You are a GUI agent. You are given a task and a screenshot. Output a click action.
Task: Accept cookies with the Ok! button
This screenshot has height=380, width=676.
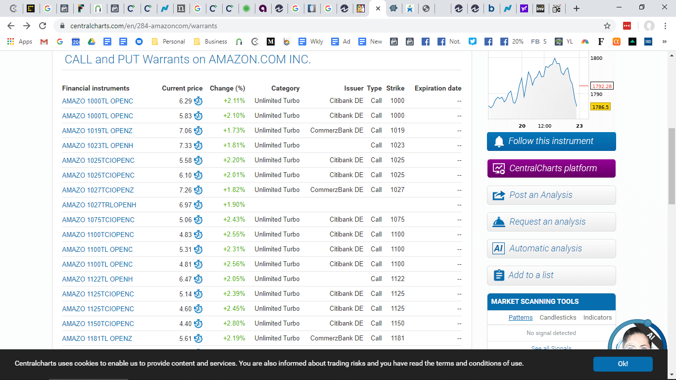click(623, 364)
